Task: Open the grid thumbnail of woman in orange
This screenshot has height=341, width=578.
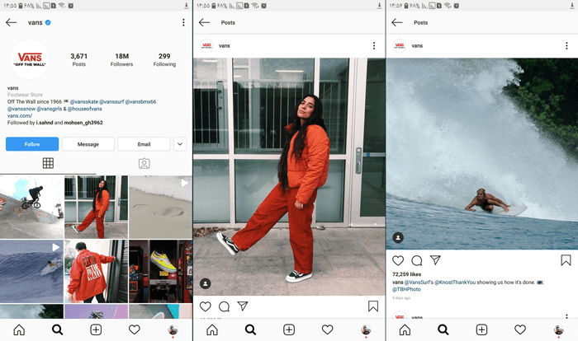Action: point(97,207)
